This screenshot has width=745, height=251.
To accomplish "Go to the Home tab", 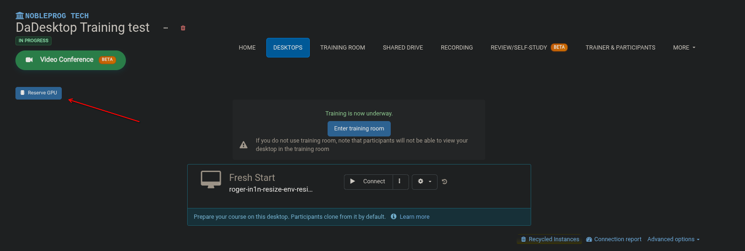I will (x=247, y=48).
